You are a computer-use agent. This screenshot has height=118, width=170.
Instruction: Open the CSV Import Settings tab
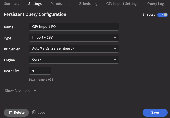point(122,4)
